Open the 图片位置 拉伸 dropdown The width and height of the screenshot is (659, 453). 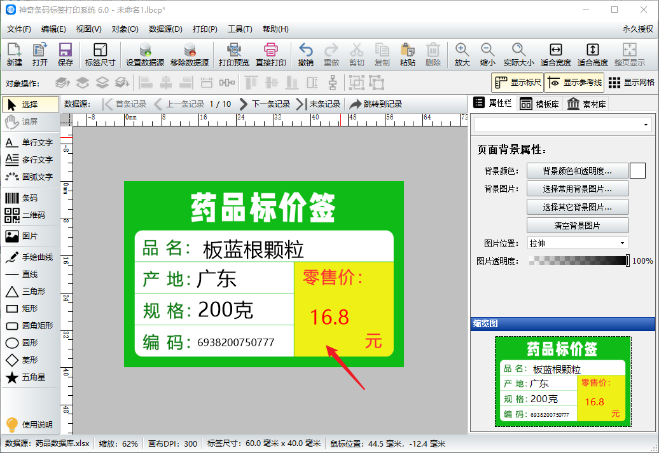tap(578, 243)
